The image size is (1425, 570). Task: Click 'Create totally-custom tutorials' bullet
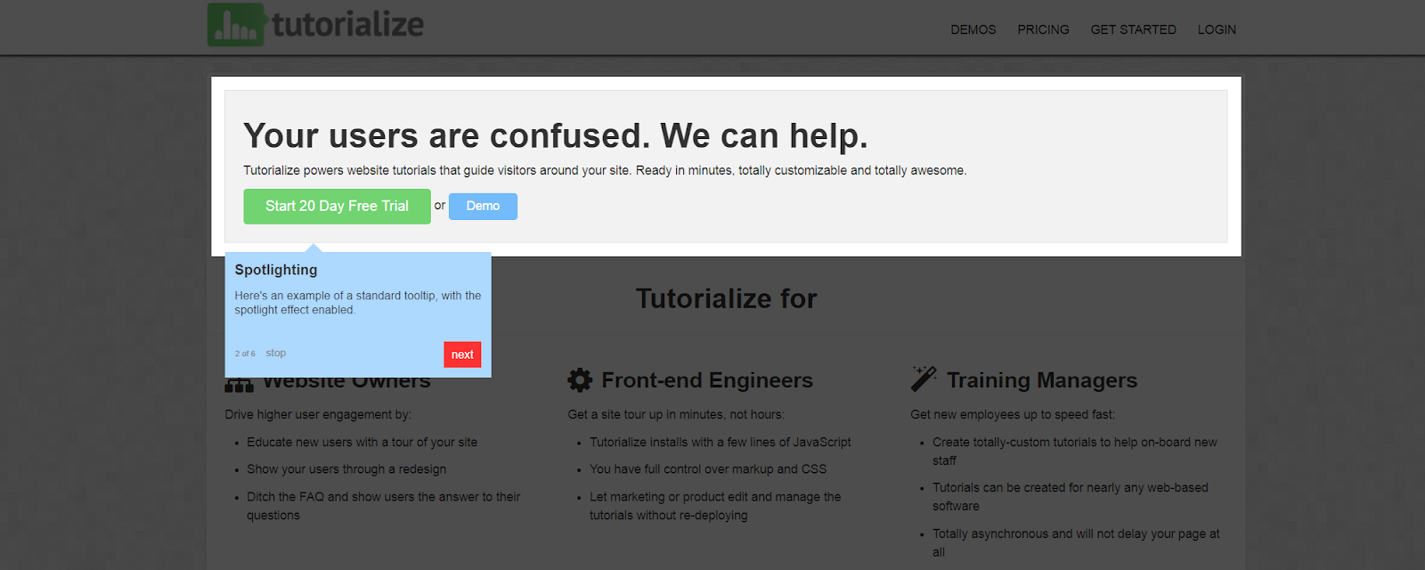pos(1074,451)
